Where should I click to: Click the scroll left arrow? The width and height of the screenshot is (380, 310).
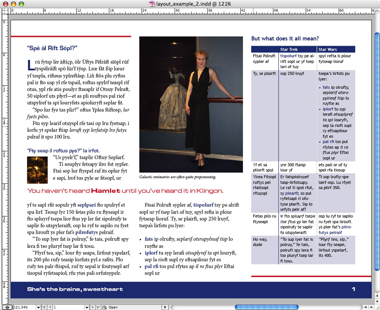[x=365, y=307]
